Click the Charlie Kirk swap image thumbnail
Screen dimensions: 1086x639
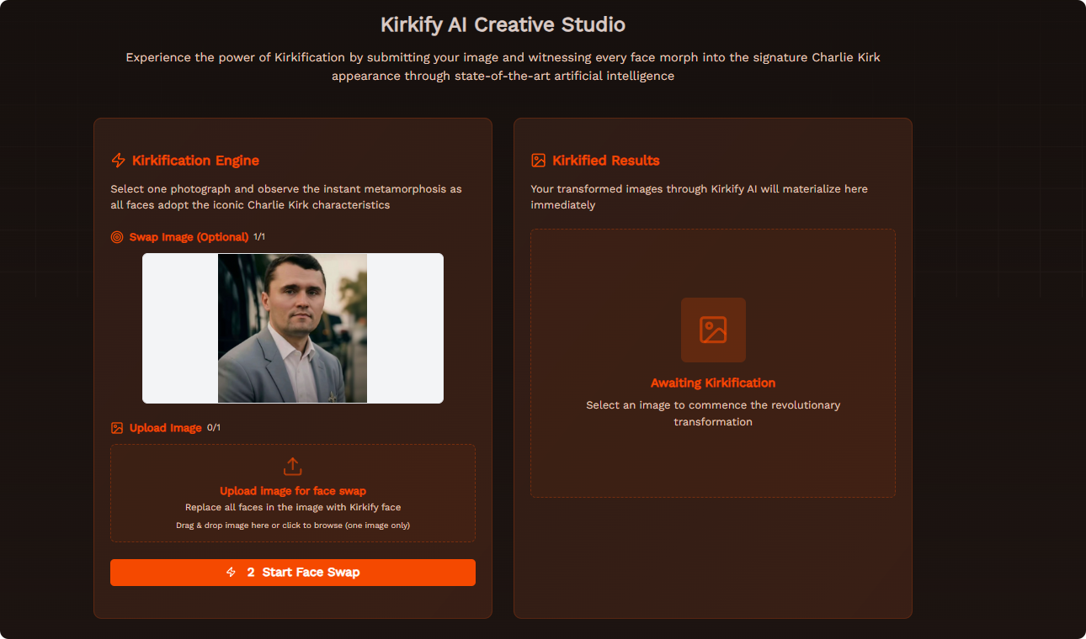pos(292,328)
